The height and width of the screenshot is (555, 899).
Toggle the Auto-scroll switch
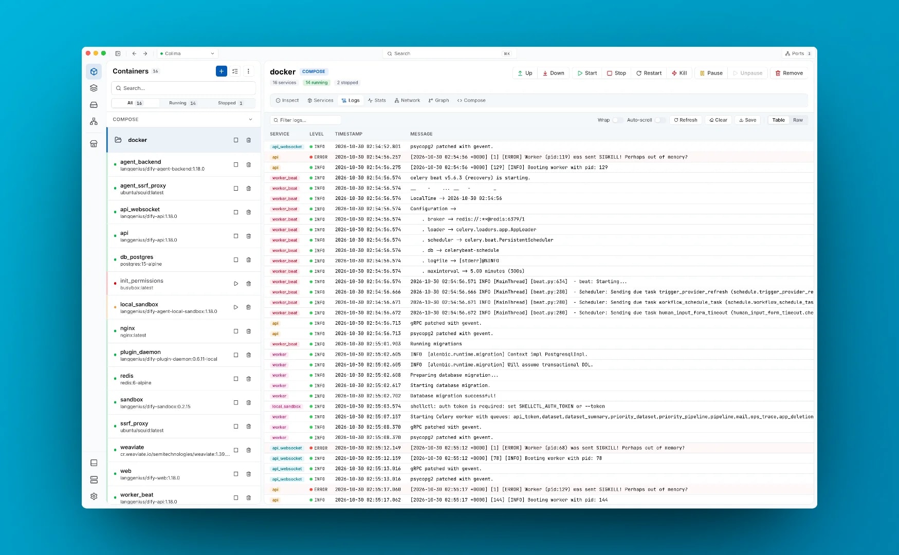660,120
